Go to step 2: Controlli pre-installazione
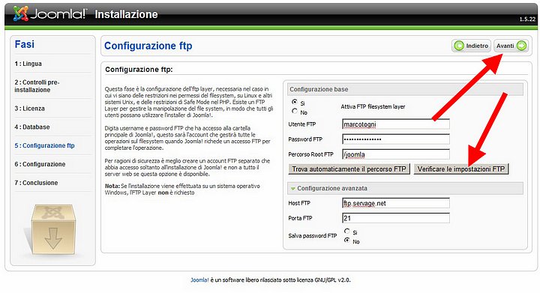Viewport: 540px width, 293px height. coord(37,86)
